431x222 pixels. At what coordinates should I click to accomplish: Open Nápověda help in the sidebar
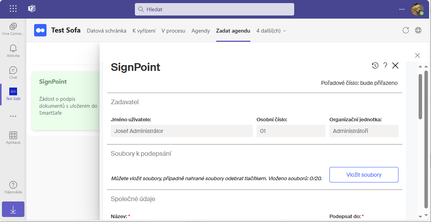pos(13,188)
